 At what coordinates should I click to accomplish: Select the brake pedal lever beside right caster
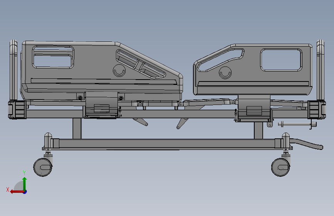(x=307, y=143)
